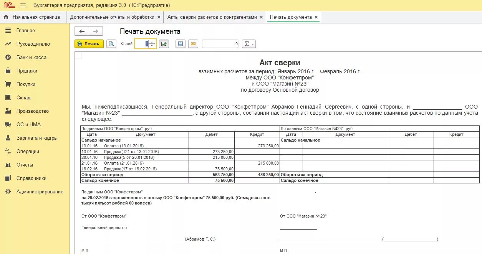
Task: Open Руководителю section in sidebar
Action: pos(33,44)
